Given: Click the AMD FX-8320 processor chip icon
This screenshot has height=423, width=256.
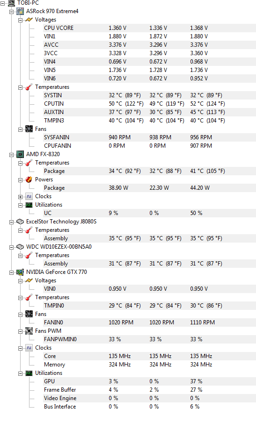Looking at the screenshot, I should [20, 154].
